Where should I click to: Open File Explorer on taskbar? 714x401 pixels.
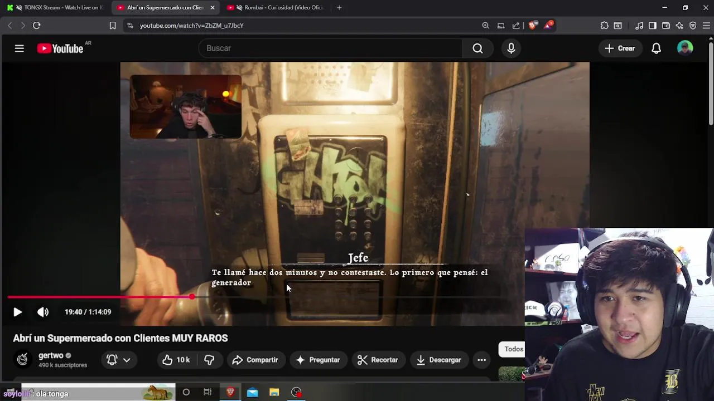coord(274,392)
